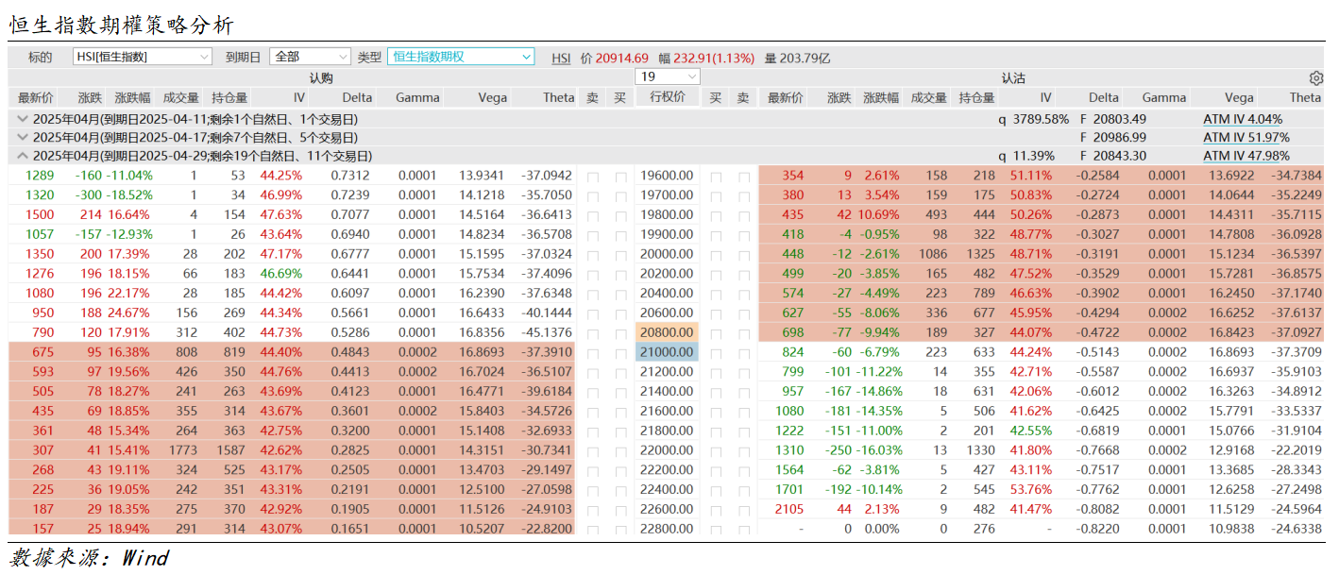Tick the put 卖 checkbox in the 20400.00 row
Screen dimensions: 1339x575
click(x=744, y=294)
